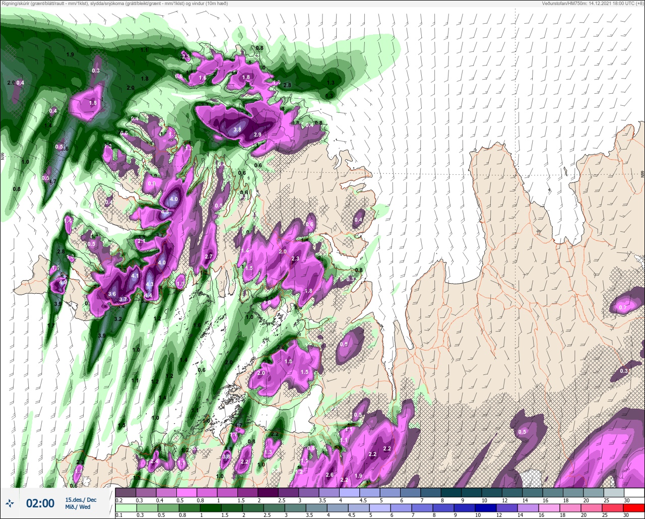Click the 4.9 value on the western tip
The height and width of the screenshot is (519, 645).
[x=63, y=283]
